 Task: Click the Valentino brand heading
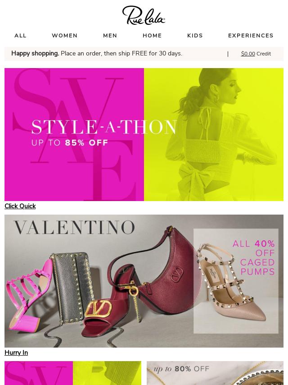tap(74, 228)
